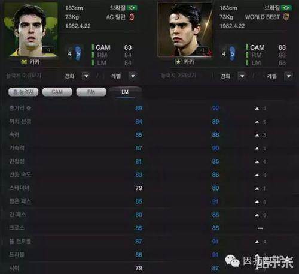Click the star icon beside right player name
This screenshot has width=299, height=274.
point(178,62)
